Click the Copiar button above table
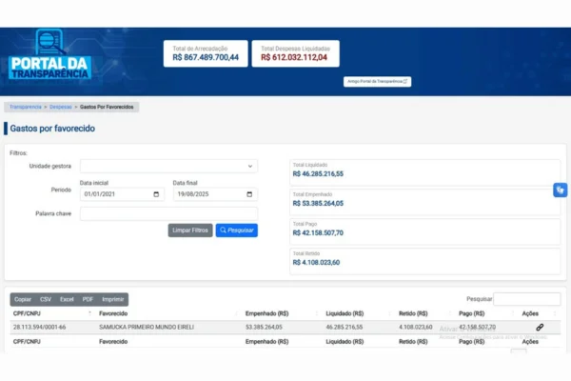 point(23,299)
